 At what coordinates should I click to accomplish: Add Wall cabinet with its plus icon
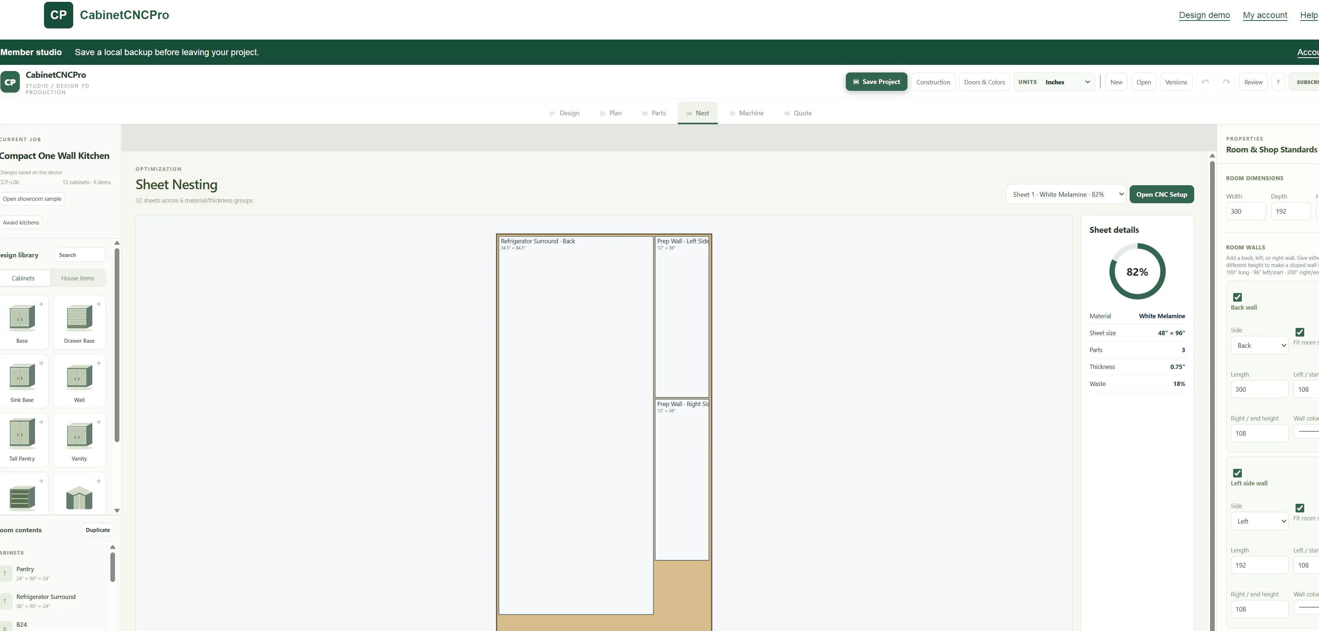point(99,363)
